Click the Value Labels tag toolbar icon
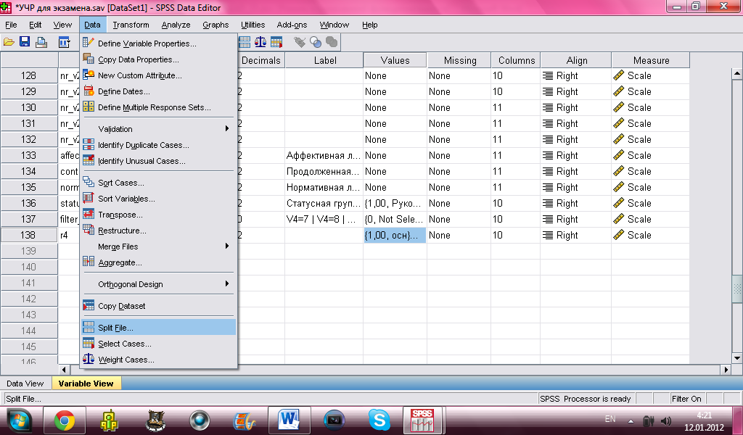Image resolution: width=743 pixels, height=435 pixels. click(x=300, y=42)
